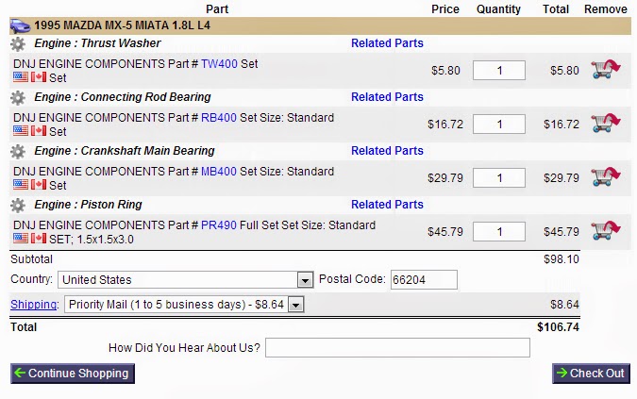Expand the Priority Mail shipping dropdown
The image size is (637, 399).
pyautogui.click(x=295, y=305)
